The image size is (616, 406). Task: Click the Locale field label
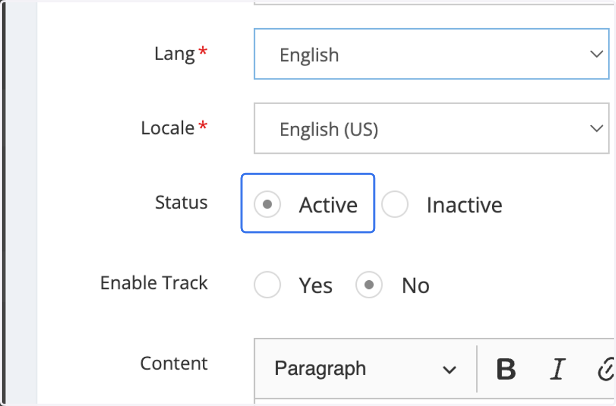pyautogui.click(x=168, y=128)
